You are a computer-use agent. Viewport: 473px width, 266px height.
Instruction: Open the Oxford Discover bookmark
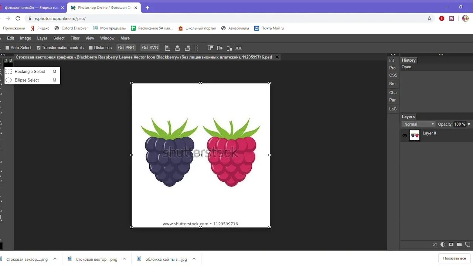tap(71, 28)
